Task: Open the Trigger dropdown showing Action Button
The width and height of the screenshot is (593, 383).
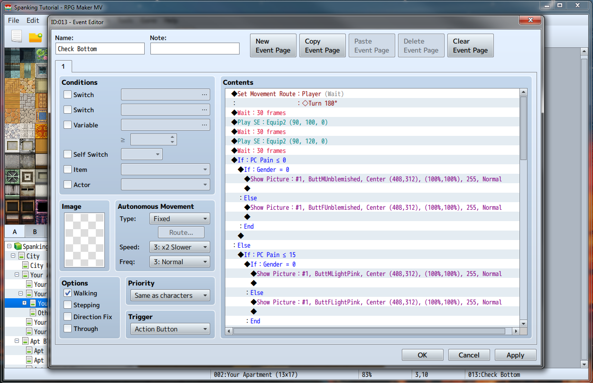Action: (170, 329)
